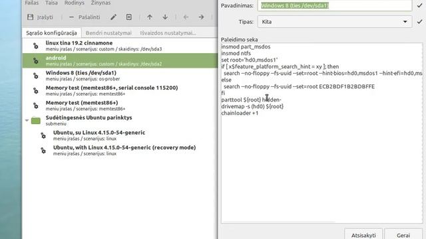
Task: Select Memory test serial console 115200 entry
Action: (120, 90)
